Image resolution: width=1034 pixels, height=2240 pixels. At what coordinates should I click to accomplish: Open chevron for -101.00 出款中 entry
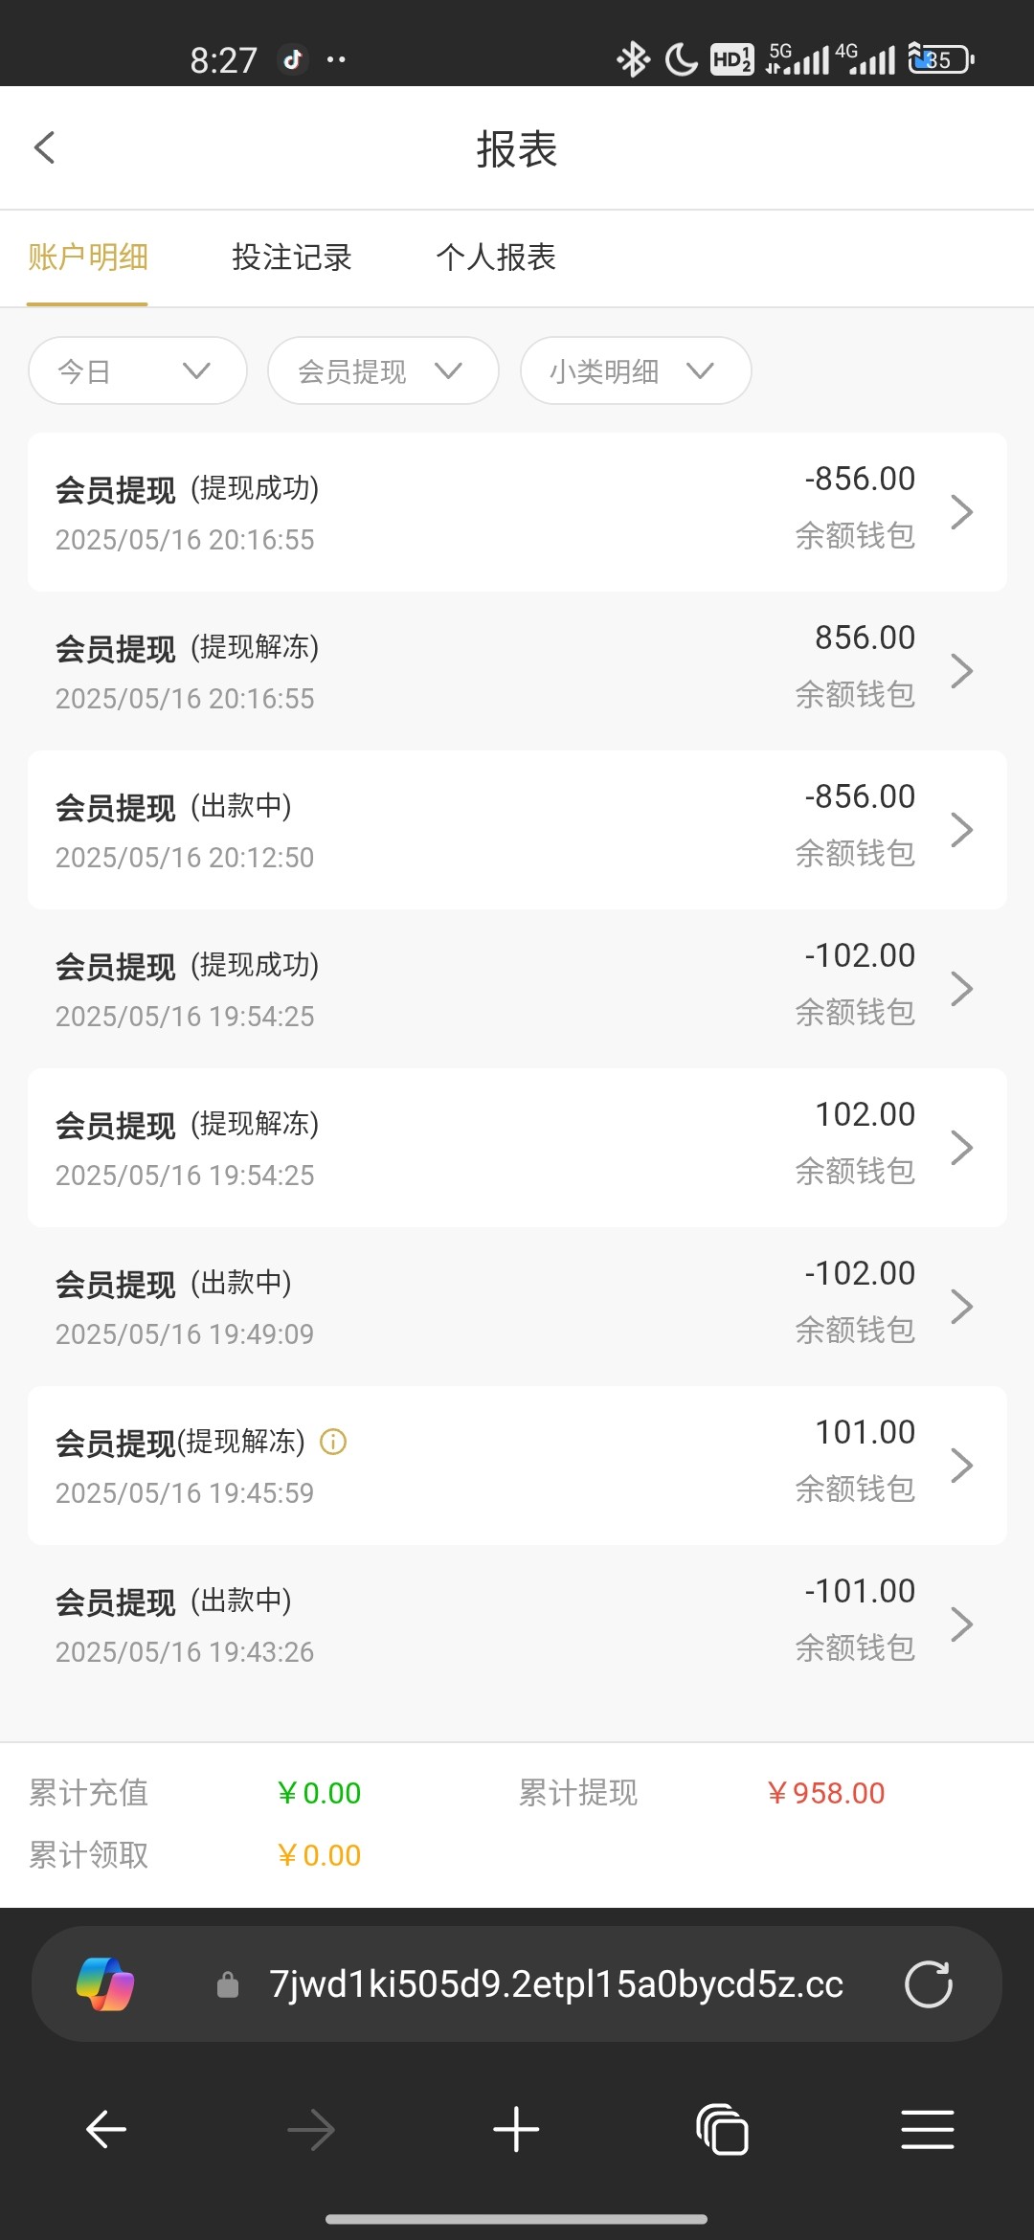(961, 1624)
